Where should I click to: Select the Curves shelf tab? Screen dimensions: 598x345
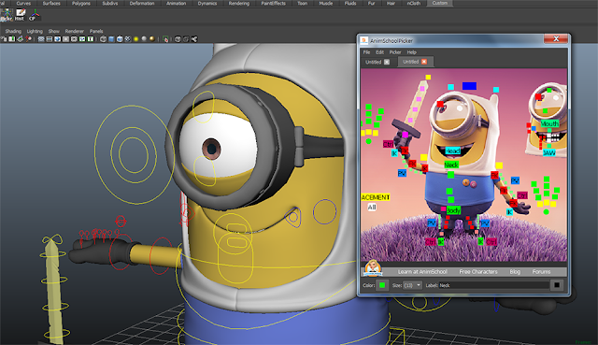[23, 3]
